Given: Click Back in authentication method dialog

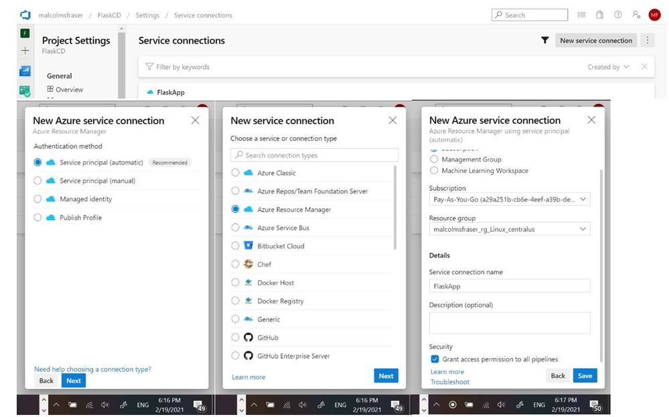Looking at the screenshot, I should point(46,380).
